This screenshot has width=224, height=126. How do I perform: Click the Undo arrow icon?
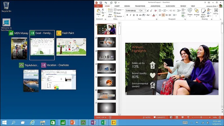click(106, 2)
